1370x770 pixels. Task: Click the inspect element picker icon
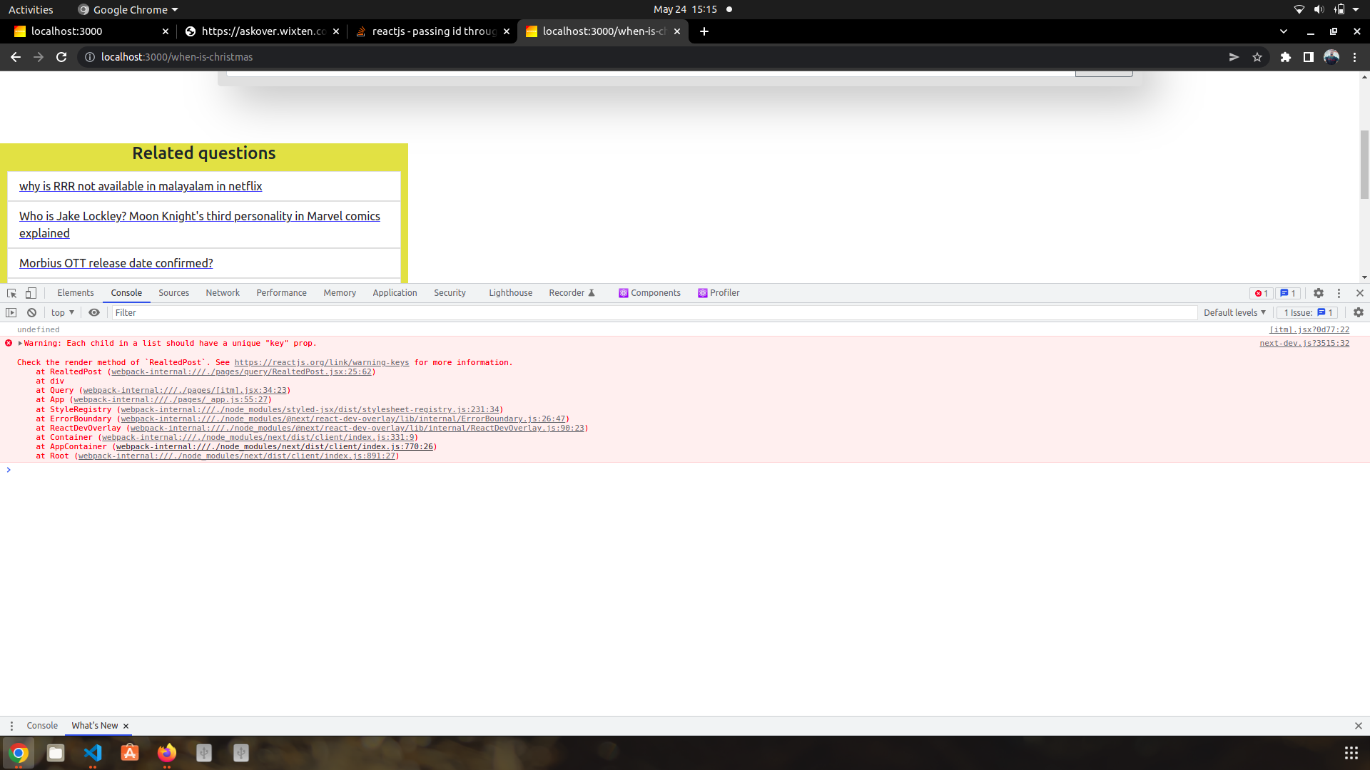click(x=11, y=293)
